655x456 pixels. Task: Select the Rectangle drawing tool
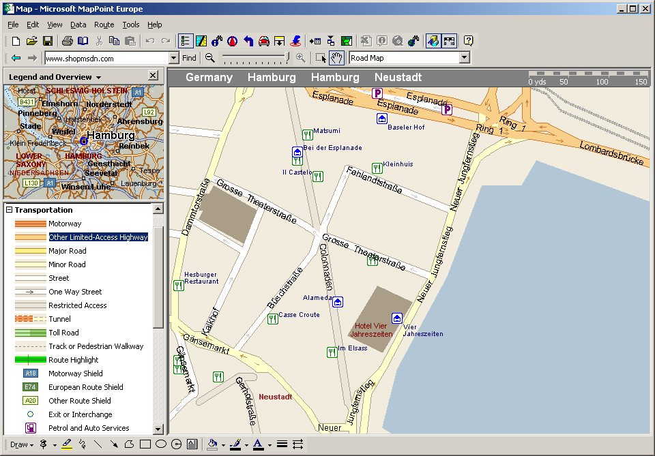pyautogui.click(x=145, y=444)
